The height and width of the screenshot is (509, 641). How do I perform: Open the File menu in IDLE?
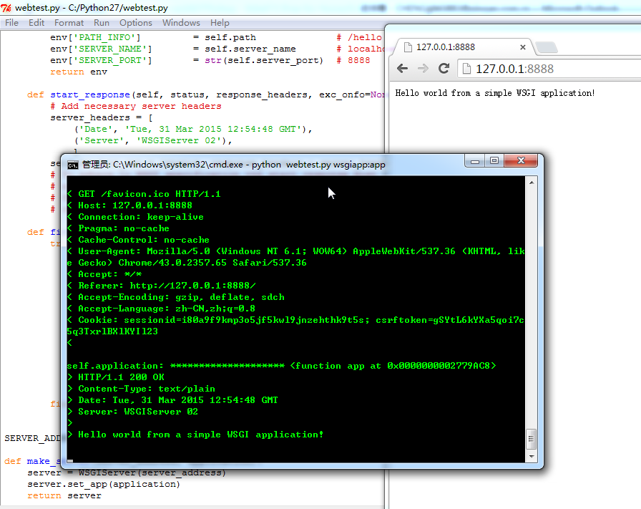12,22
